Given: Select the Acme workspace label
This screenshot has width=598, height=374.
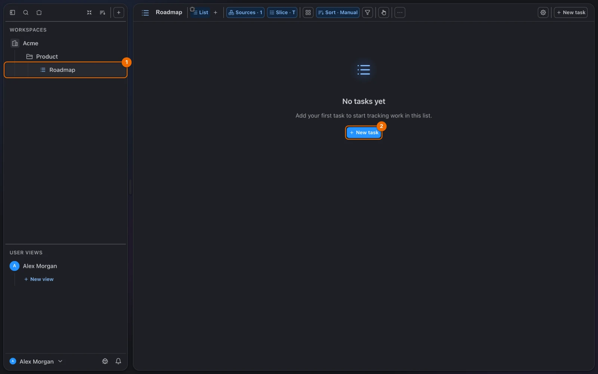Looking at the screenshot, I should point(31,43).
